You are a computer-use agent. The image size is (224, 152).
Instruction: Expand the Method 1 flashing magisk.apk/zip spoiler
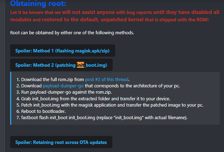(x=63, y=50)
